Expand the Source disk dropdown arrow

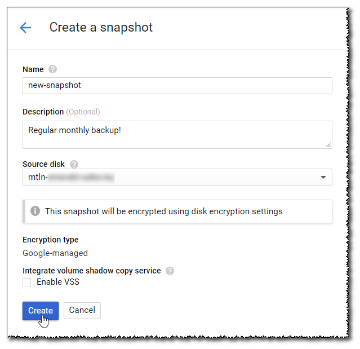point(323,177)
